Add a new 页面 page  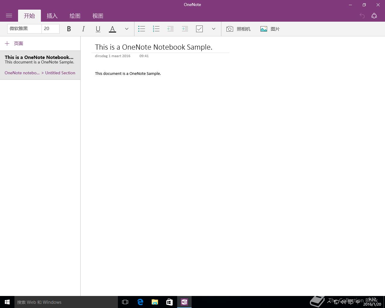point(14,43)
